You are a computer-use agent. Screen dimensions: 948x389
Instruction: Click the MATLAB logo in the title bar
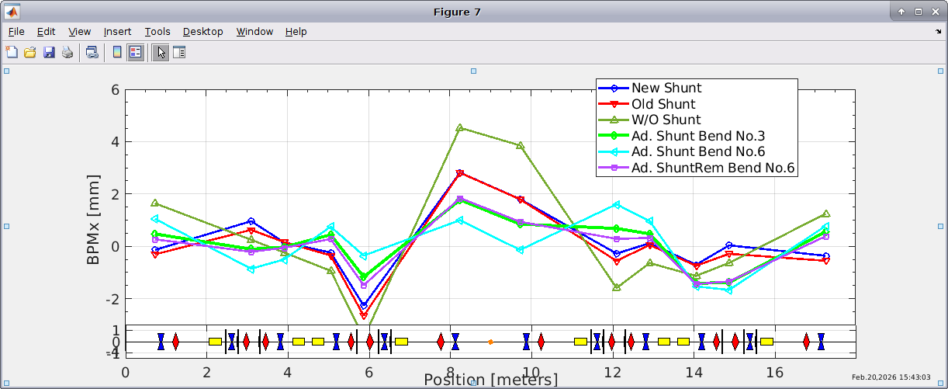click(13, 12)
